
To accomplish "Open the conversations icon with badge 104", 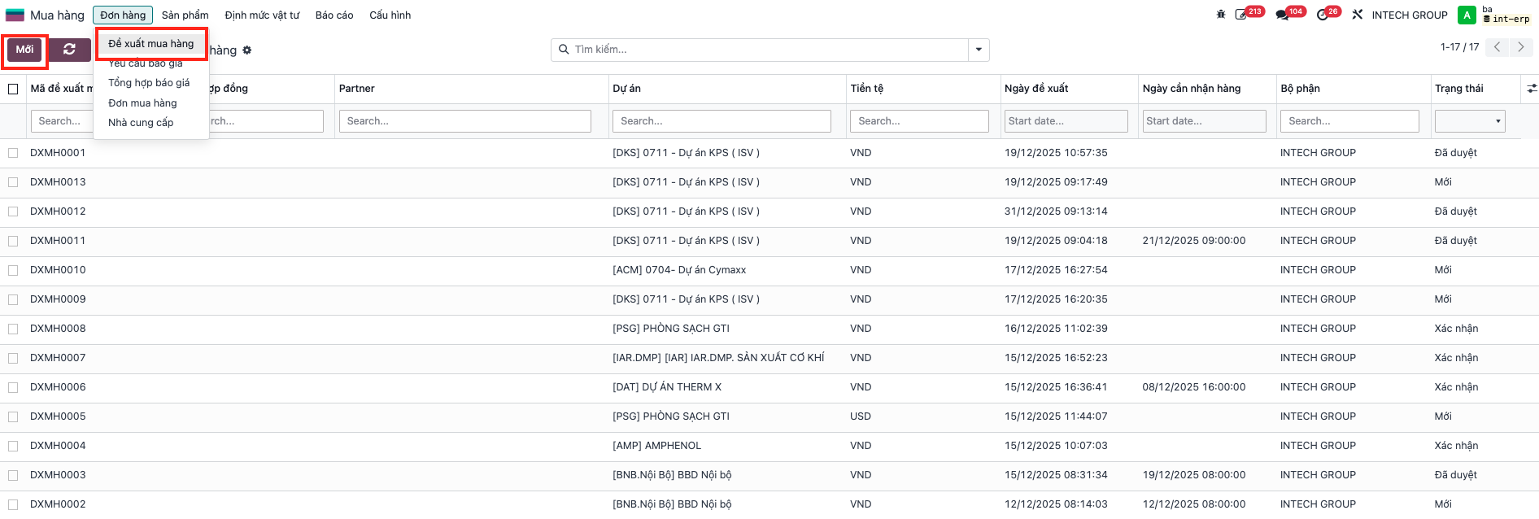I will click(1283, 15).
